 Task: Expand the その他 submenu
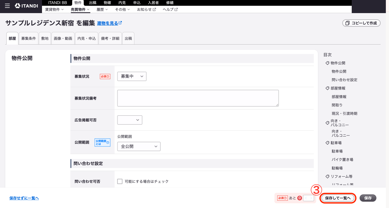[x=122, y=9]
